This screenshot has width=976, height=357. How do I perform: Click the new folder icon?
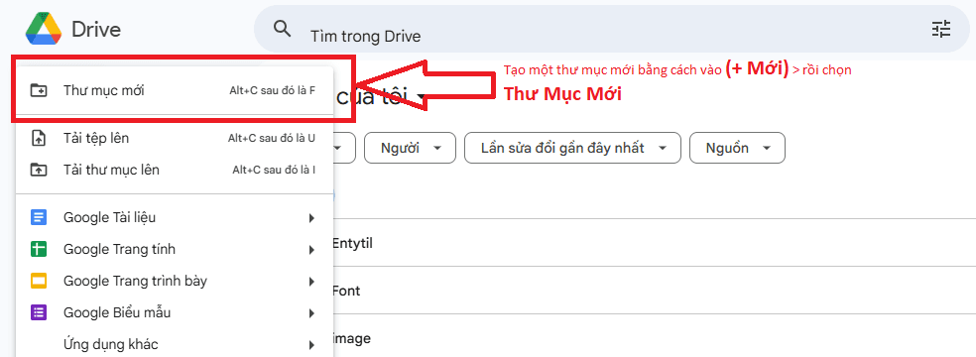[x=39, y=90]
